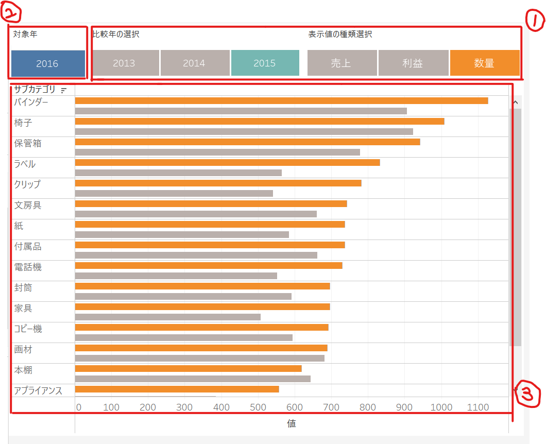Select the クリップ row label
Image resolution: width=546 pixels, height=444 pixels.
pos(27,184)
